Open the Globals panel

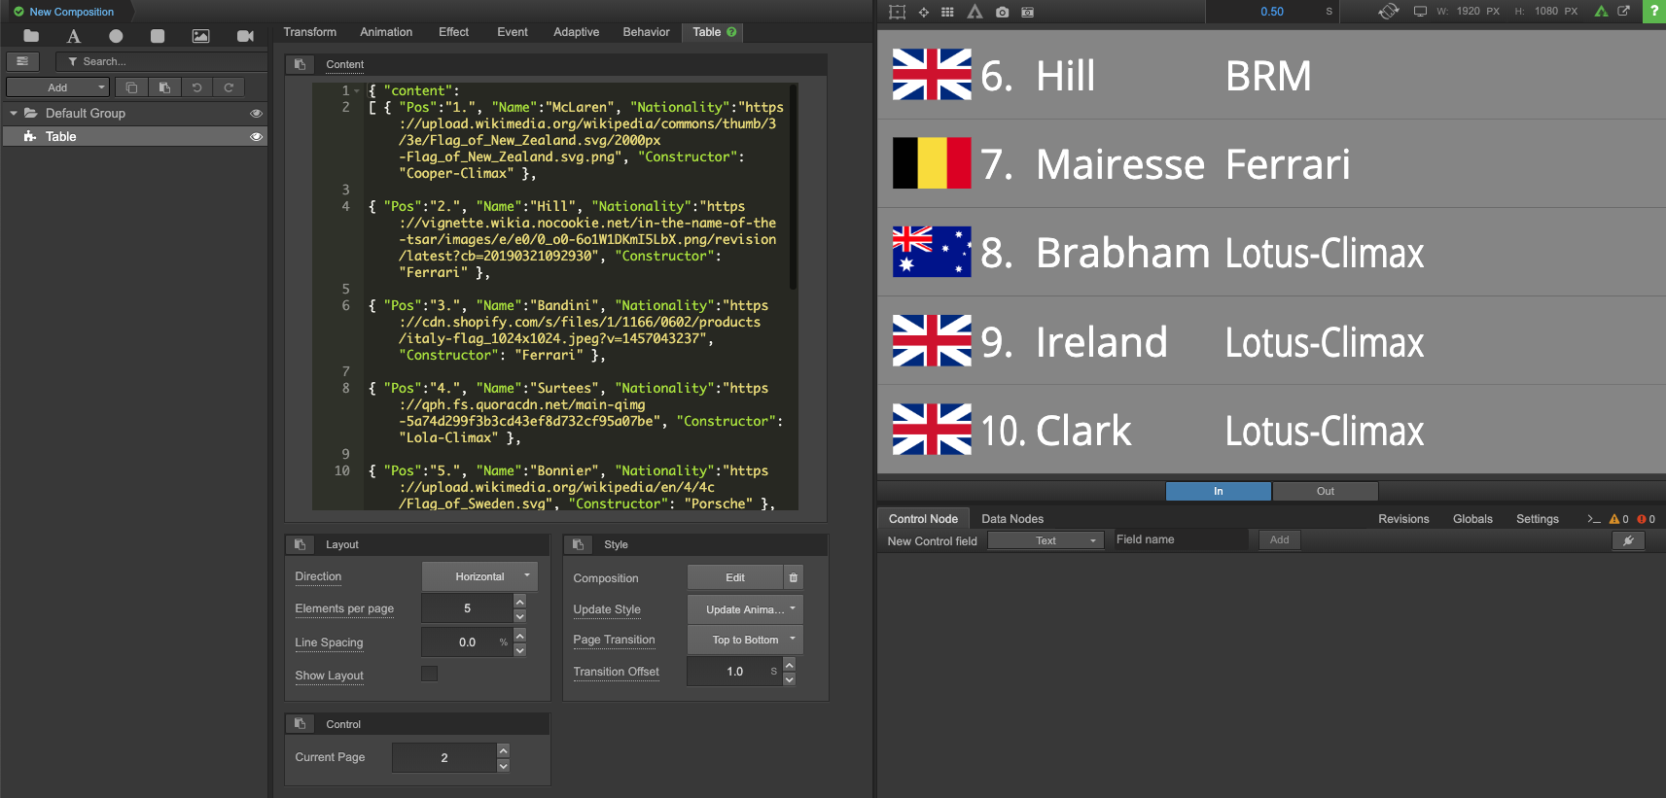pos(1472,519)
